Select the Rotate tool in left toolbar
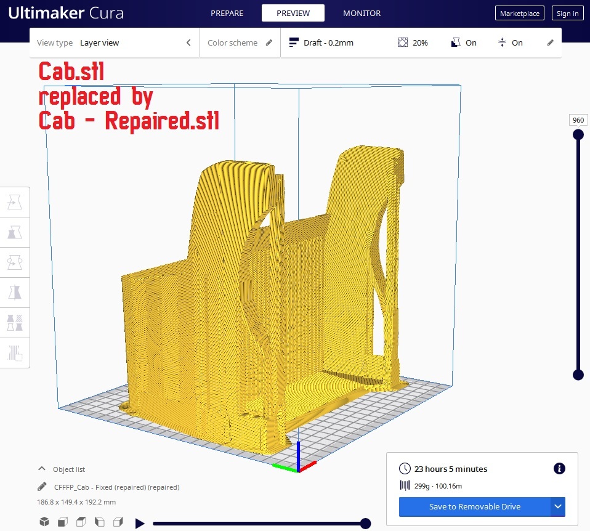 pyautogui.click(x=14, y=262)
